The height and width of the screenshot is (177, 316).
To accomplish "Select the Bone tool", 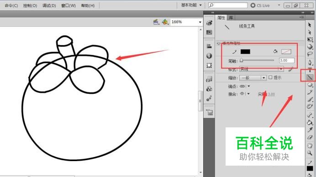I will click(x=310, y=115).
